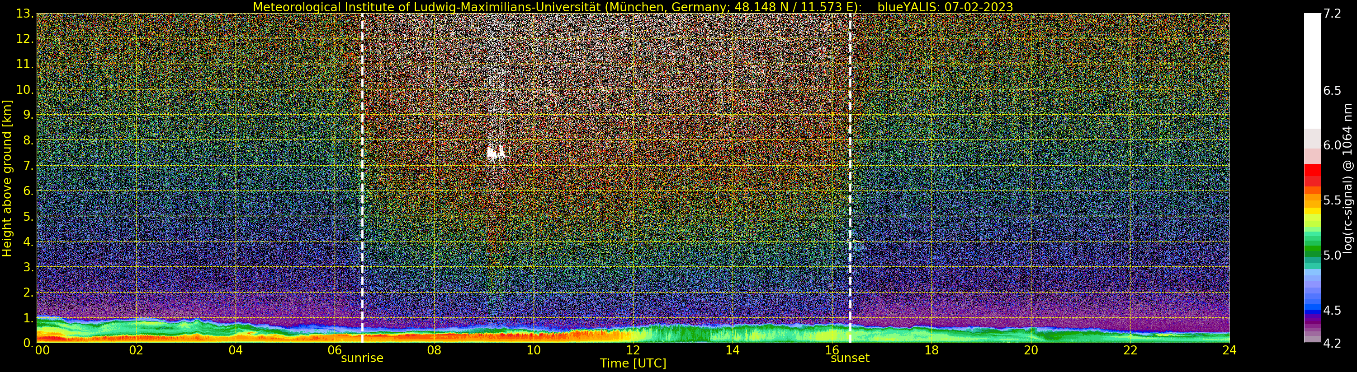This screenshot has width=1357, height=372.
Task: Click the '4.2' colorbar tick value
Action: coord(1332,343)
